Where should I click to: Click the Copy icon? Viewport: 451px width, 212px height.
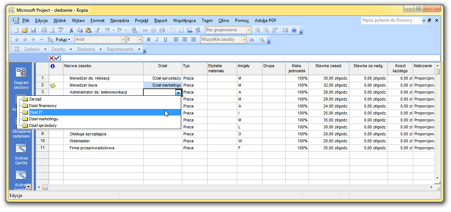(80, 30)
